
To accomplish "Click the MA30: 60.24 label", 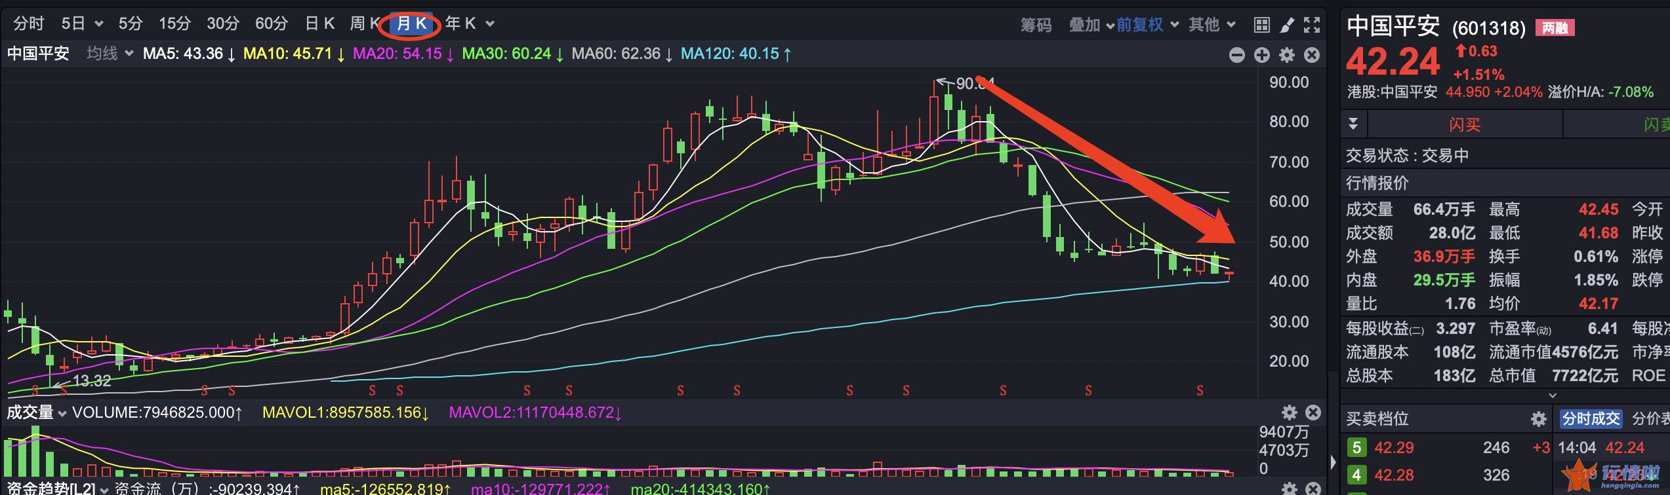I will point(513,54).
